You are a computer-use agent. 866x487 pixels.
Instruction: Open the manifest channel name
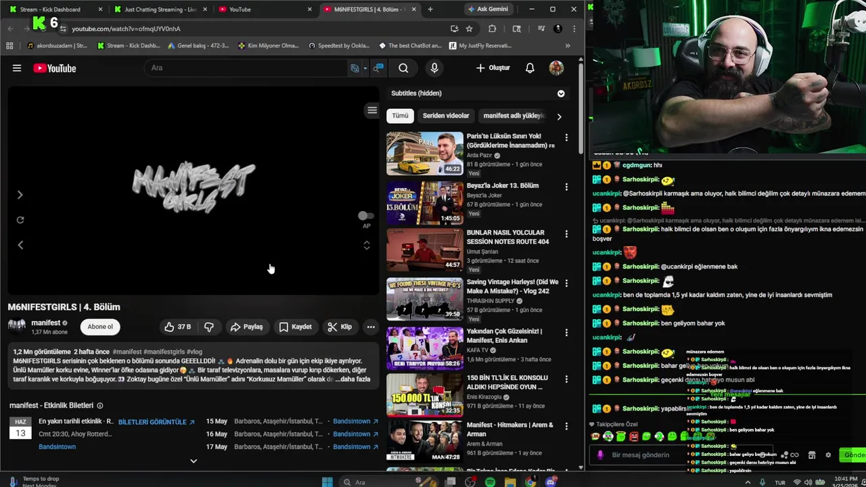coord(46,323)
